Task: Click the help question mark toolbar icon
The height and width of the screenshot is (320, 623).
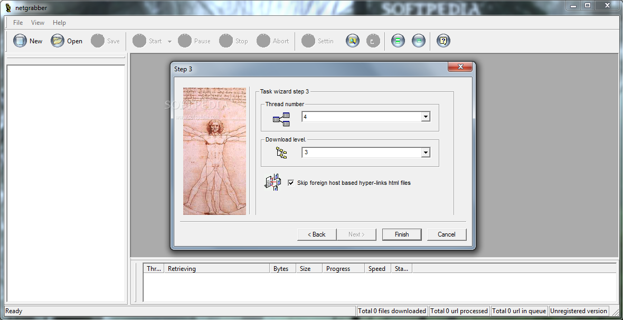Action: pyautogui.click(x=443, y=41)
